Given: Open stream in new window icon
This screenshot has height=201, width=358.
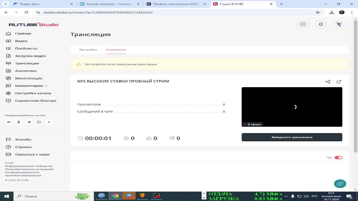Looking at the screenshot, I should point(339,82).
